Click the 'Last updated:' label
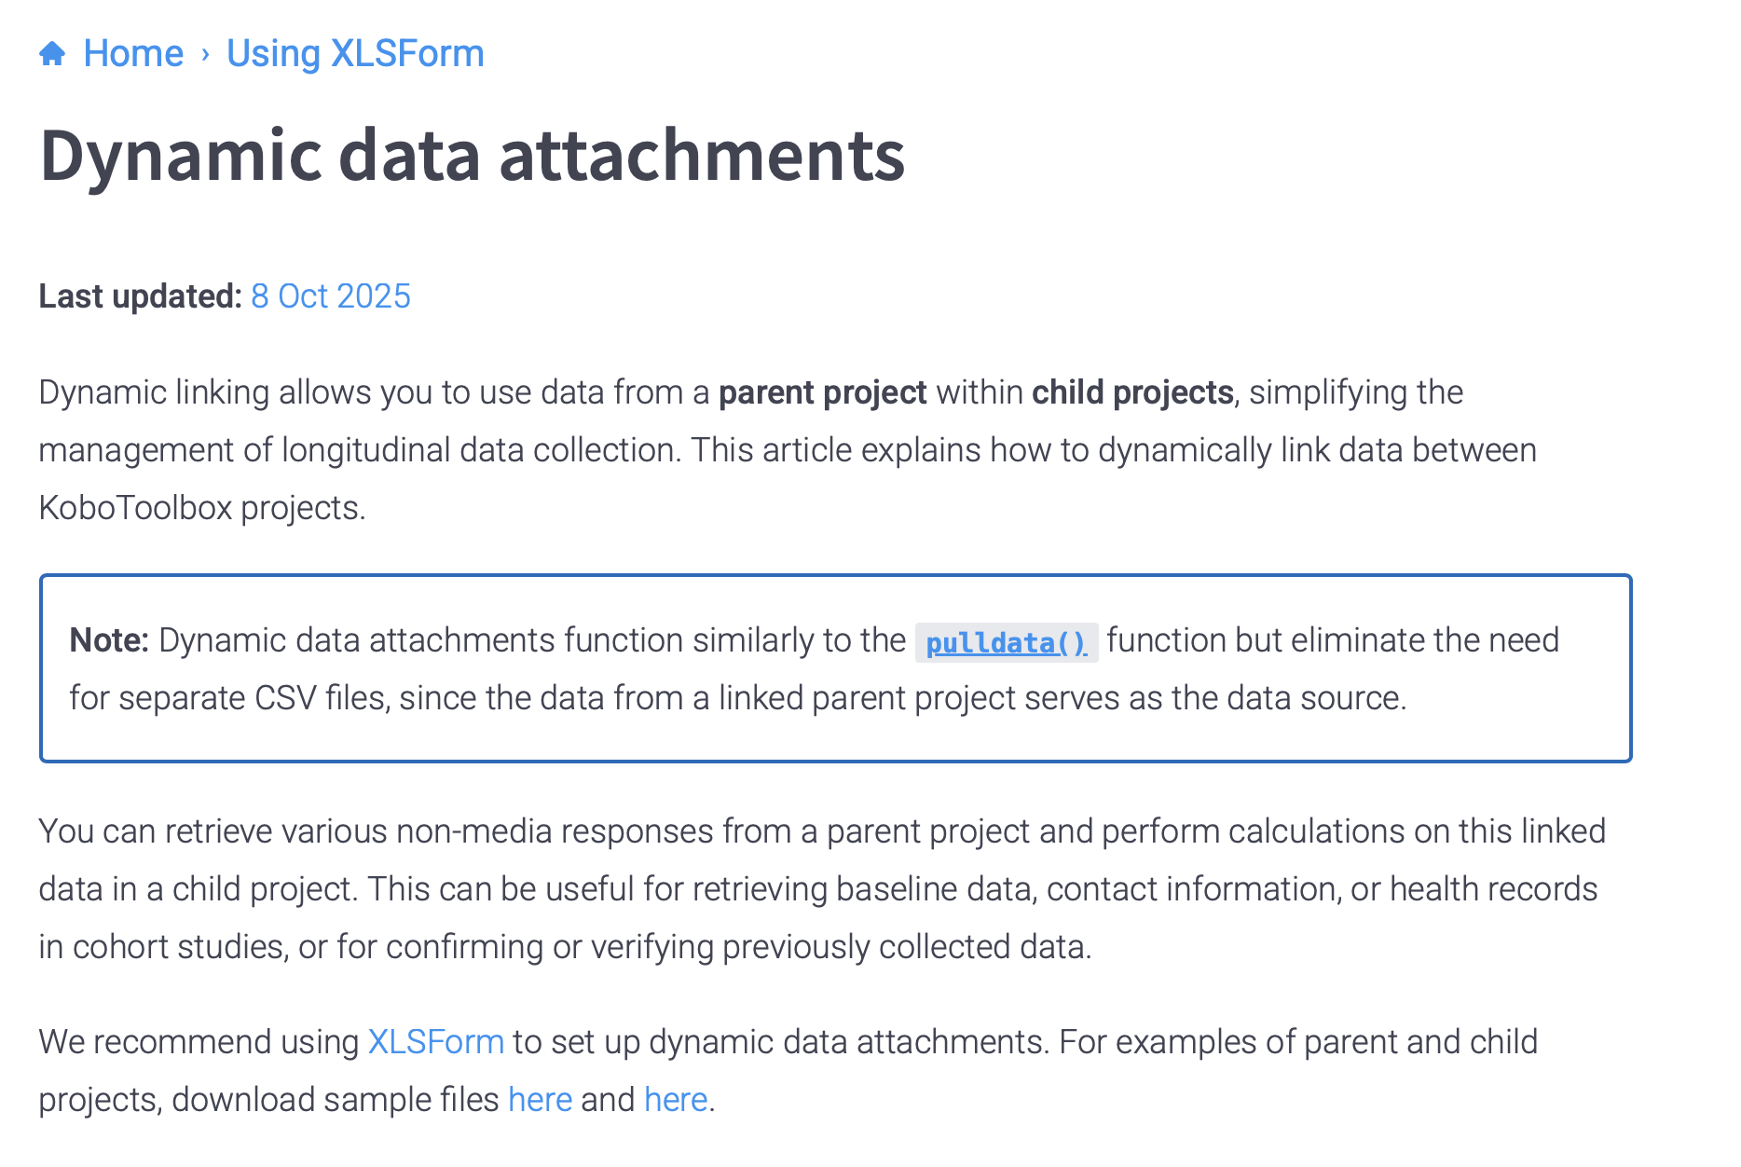This screenshot has width=1741, height=1167. coord(140,296)
